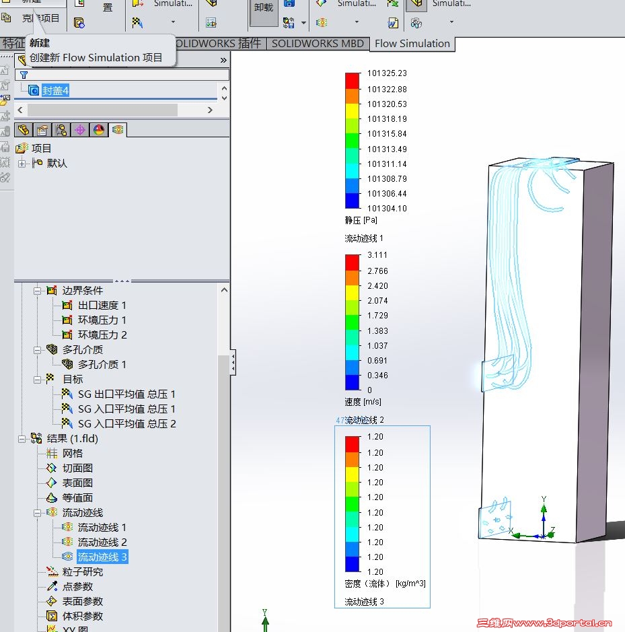
Task: Select the DimXpertManager crosshair tab icon
Action: click(80, 130)
